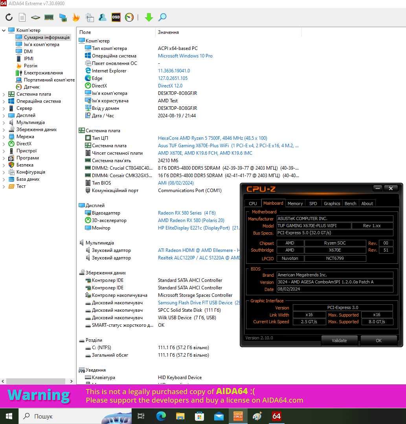Image resolution: width=406 pixels, height=424 pixels.
Task: Select IPMI tree item
Action: [29, 58]
